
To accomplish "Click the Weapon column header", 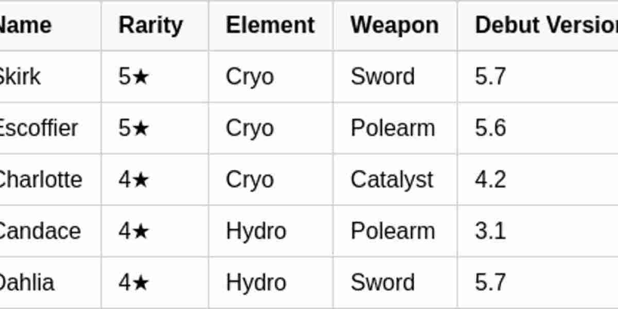I will click(394, 25).
